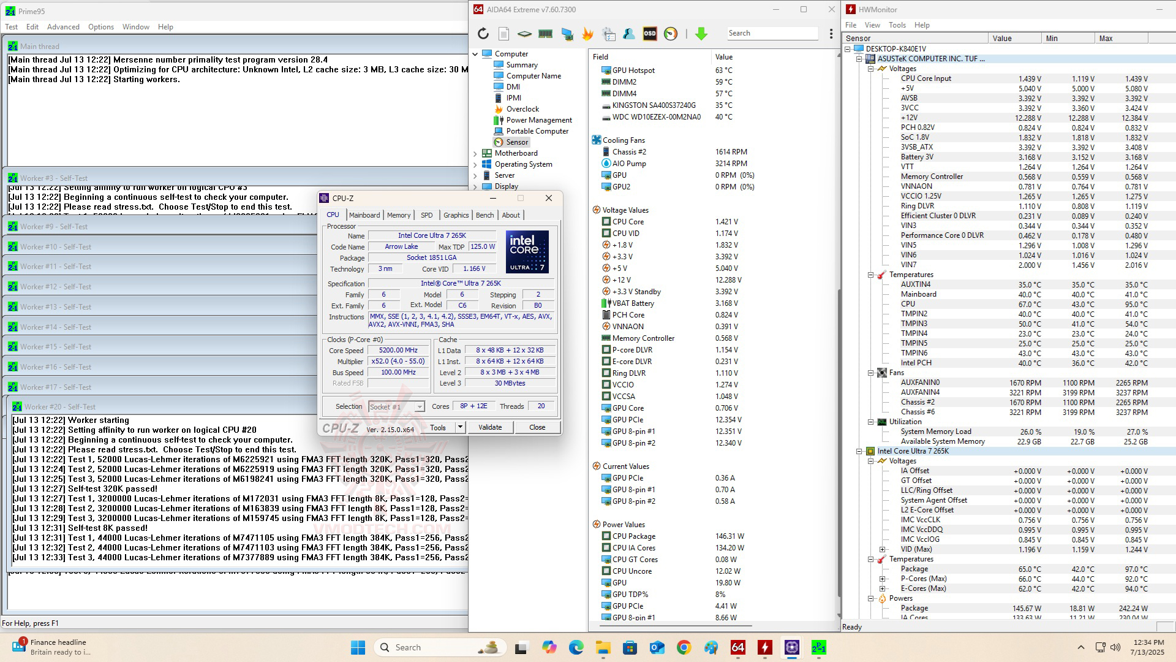Open the AIDA64 report page icon
Viewport: 1176px width, 662px height.
pyautogui.click(x=503, y=34)
